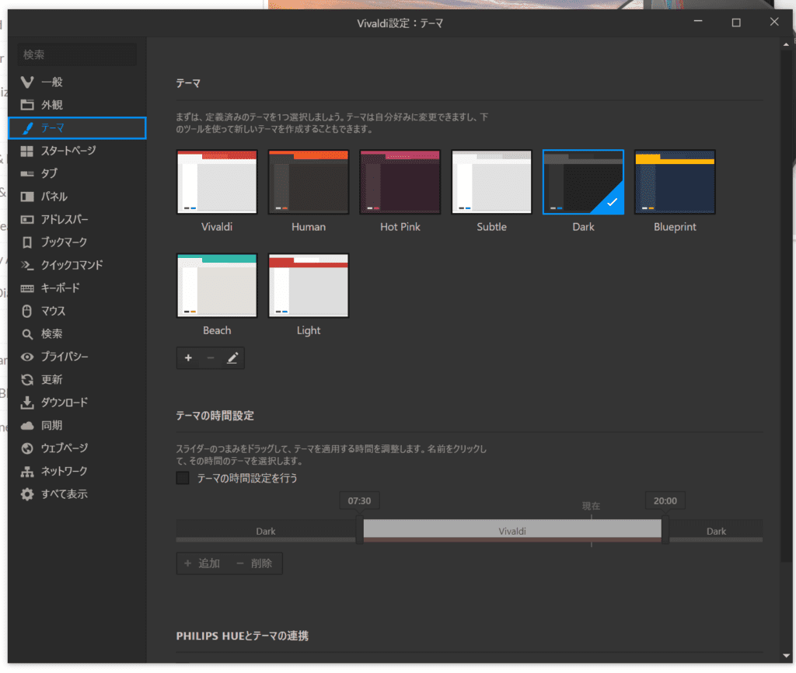Close the Vivaldi settings window

pyautogui.click(x=774, y=22)
